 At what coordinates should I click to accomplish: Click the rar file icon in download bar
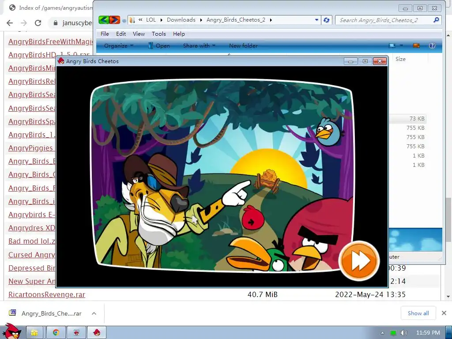(x=12, y=313)
